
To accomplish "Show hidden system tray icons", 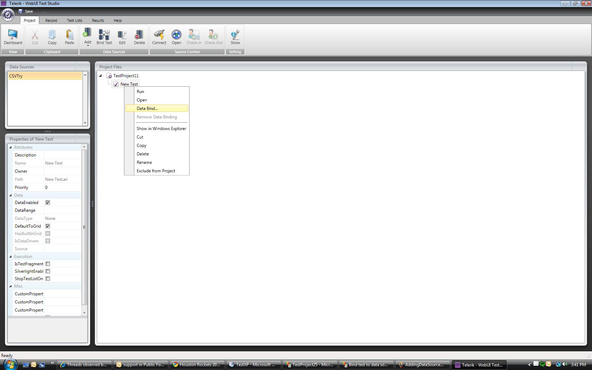I will (x=529, y=365).
